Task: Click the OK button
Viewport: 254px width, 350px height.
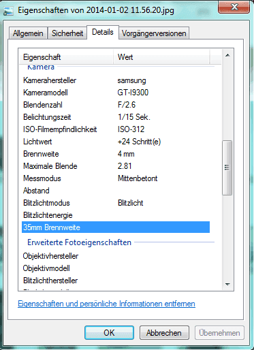Action: pyautogui.click(x=109, y=333)
